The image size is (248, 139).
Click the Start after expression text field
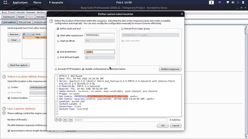click(100, 35)
